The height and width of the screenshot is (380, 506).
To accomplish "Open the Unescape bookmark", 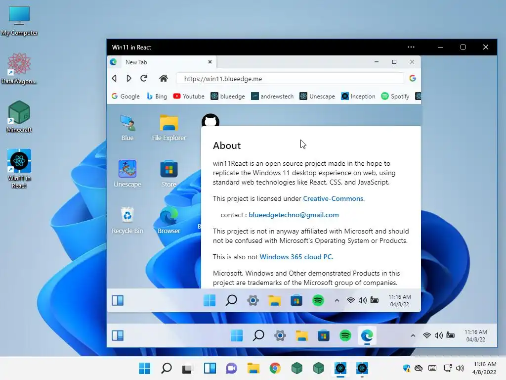I will [x=317, y=96].
